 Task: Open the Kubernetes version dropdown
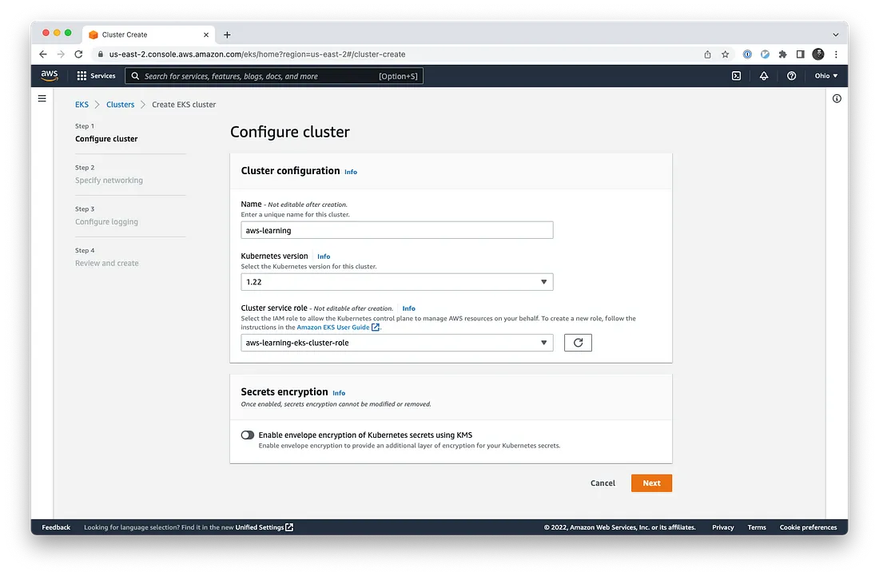click(x=397, y=282)
